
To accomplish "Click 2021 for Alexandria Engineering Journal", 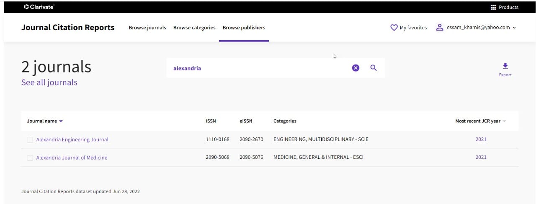I will coord(481,139).
